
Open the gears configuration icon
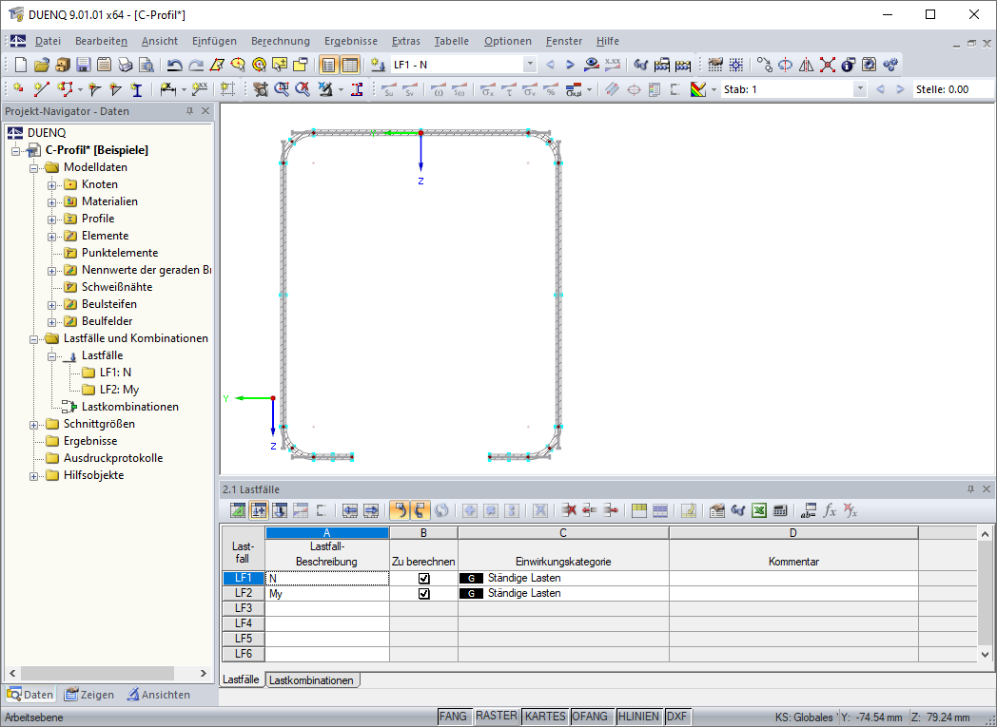click(x=890, y=65)
